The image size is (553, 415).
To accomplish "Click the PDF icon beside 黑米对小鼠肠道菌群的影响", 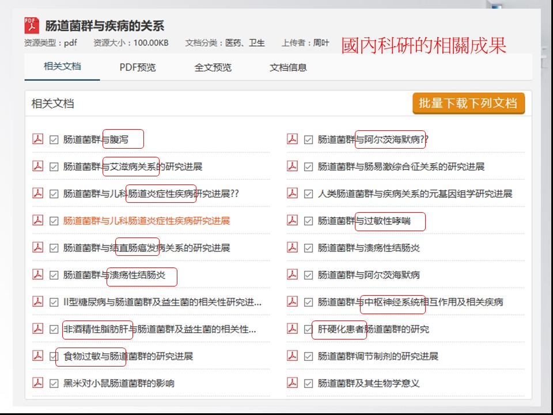I will [x=38, y=383].
